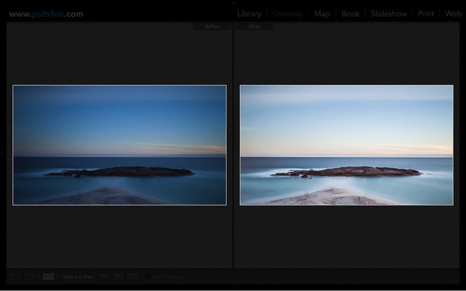Expand the right panel edge arrow
This screenshot has height=291, width=466.
click(x=464, y=153)
